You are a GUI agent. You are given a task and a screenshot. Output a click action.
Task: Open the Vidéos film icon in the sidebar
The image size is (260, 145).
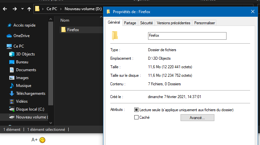(x=12, y=101)
